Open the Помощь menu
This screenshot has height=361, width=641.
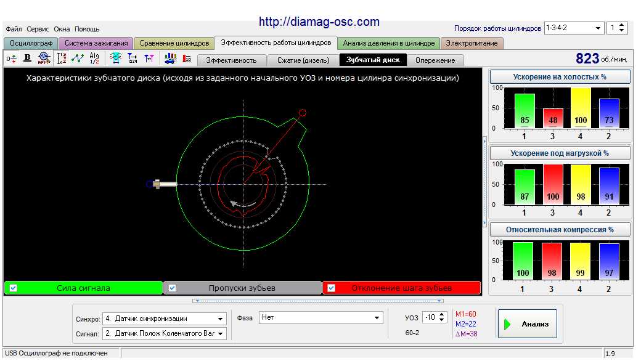click(x=87, y=29)
